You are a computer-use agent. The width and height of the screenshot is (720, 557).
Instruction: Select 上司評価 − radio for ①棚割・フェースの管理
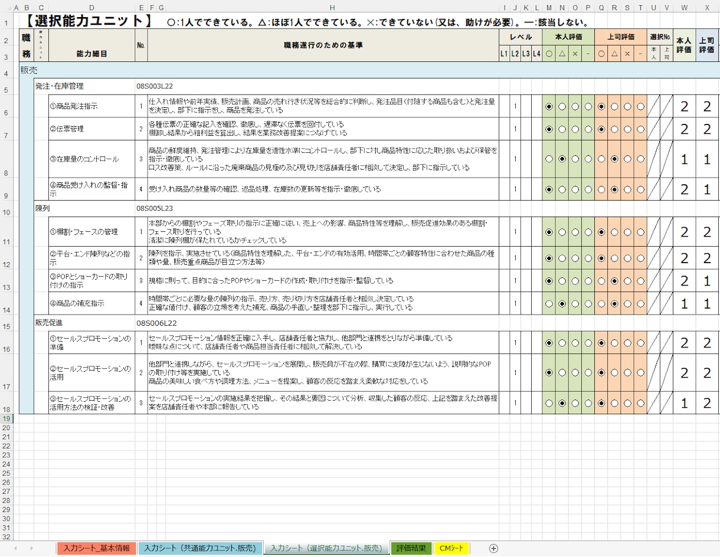tap(640, 232)
